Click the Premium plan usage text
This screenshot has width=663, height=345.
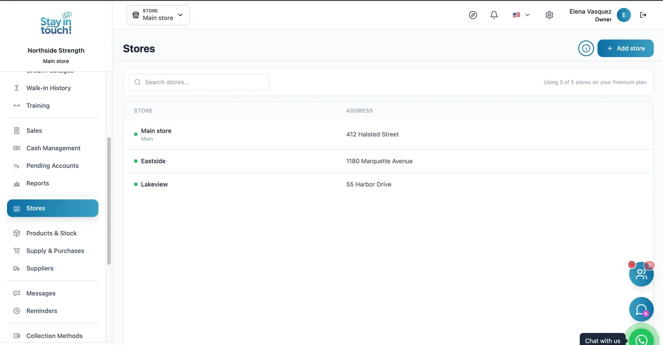pos(596,82)
